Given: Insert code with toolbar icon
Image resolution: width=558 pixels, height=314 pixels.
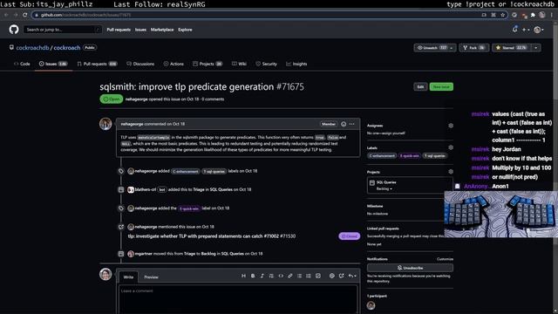Looking at the screenshot, I should (281, 276).
